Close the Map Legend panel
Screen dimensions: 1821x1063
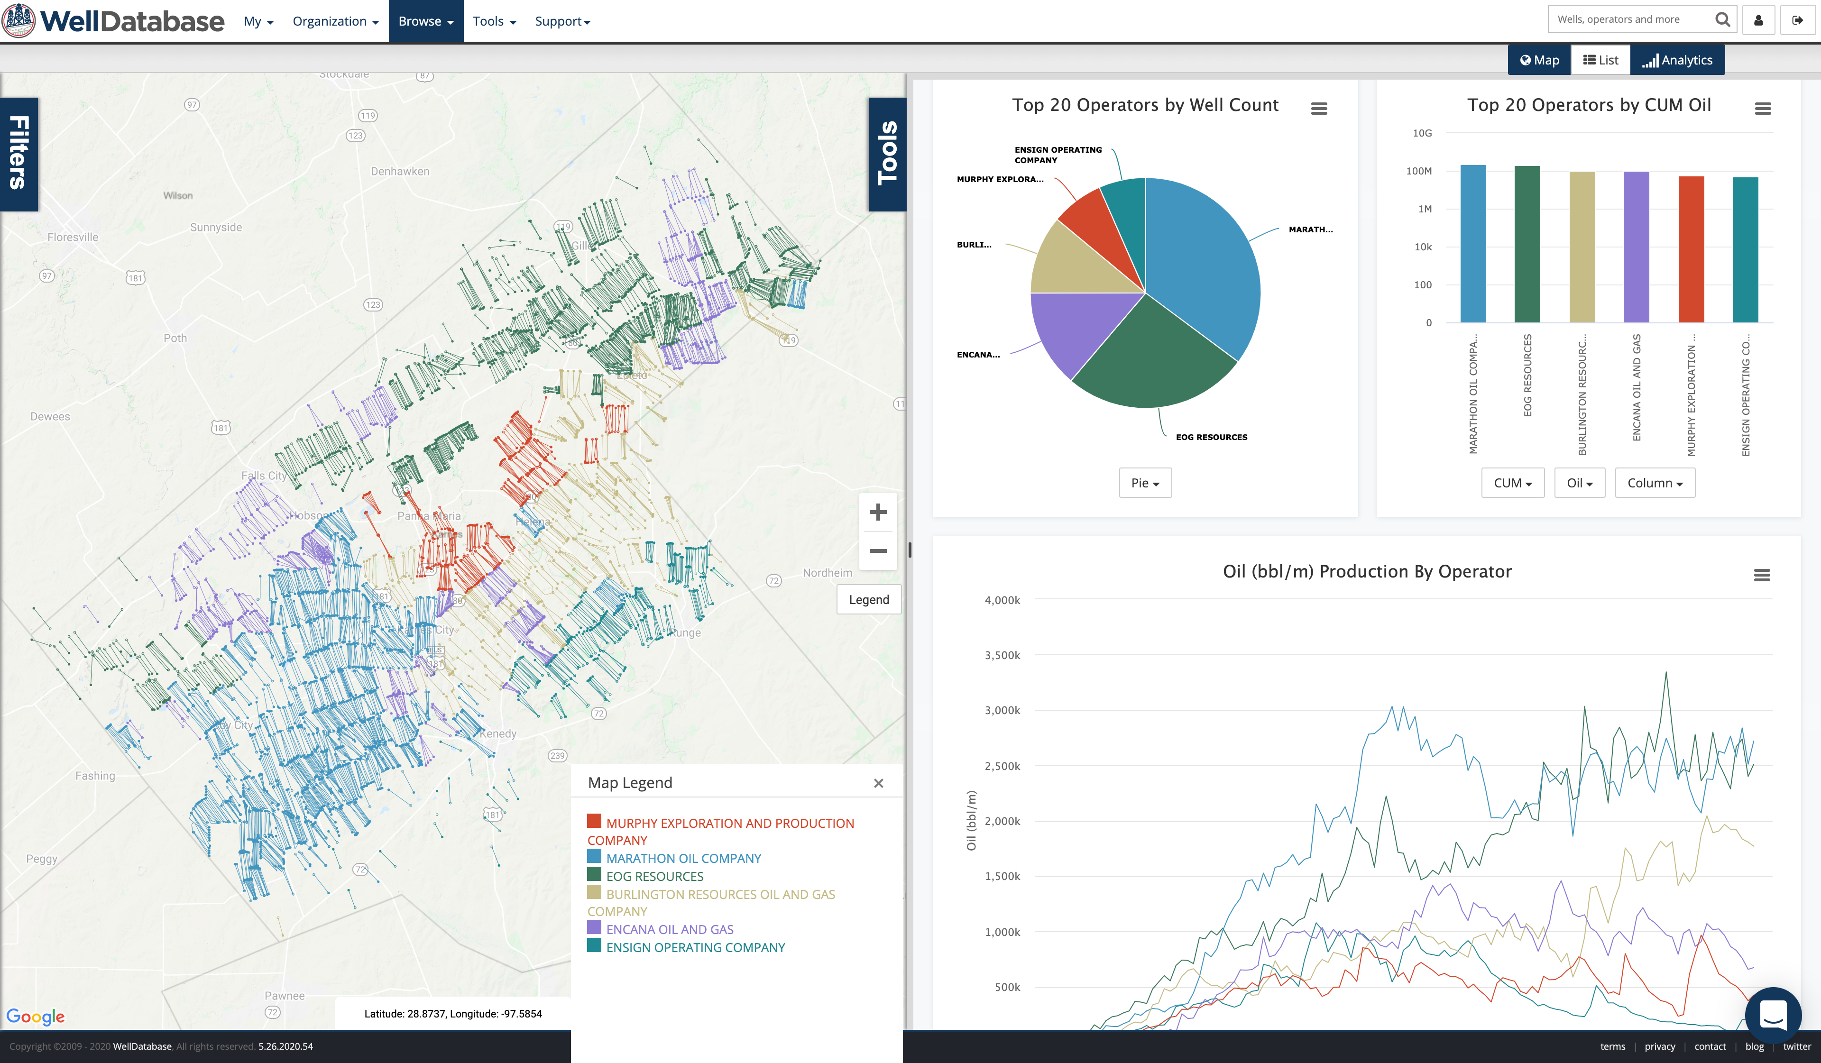point(878,783)
